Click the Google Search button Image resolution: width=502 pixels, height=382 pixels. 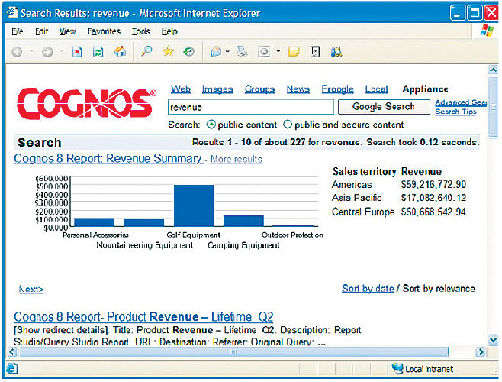[383, 107]
